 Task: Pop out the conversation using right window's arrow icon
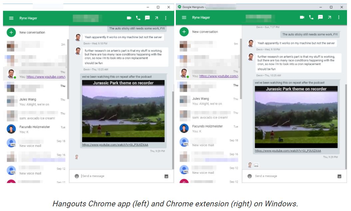329,17
